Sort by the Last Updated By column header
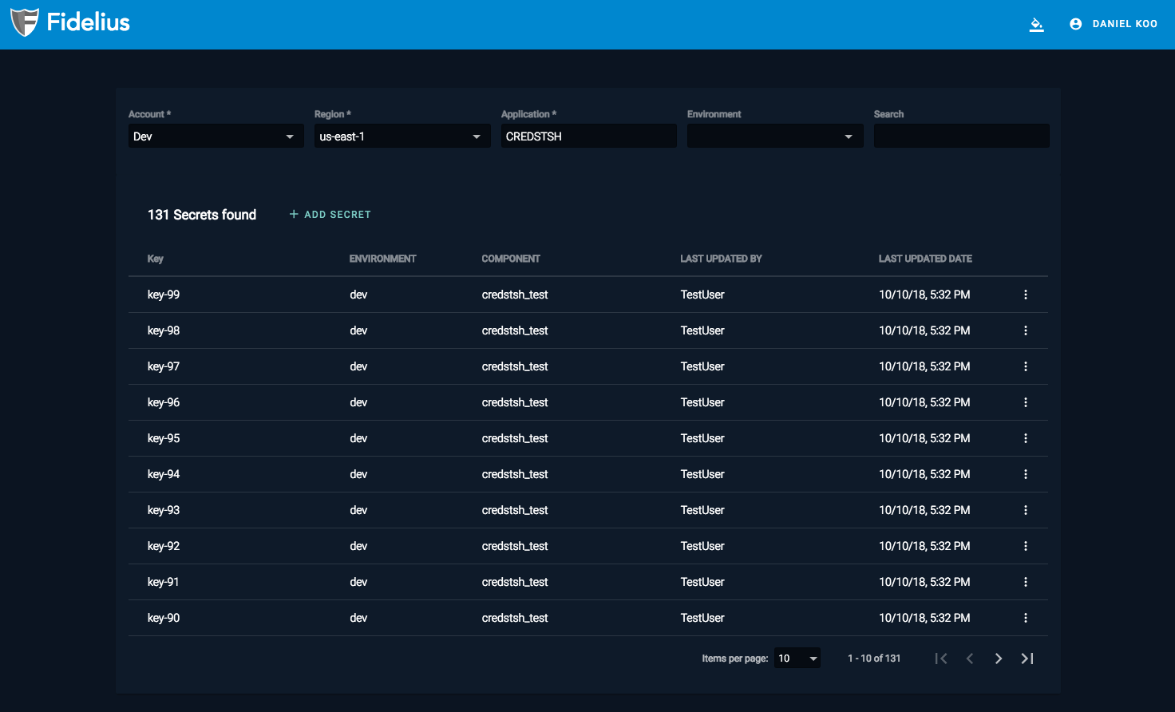The width and height of the screenshot is (1175, 712). click(722, 259)
